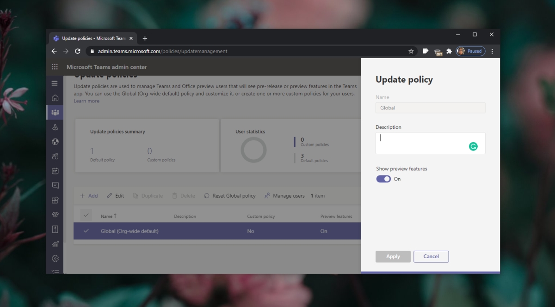Image resolution: width=555 pixels, height=307 pixels.
Task: Click Edit in the policy toolbar
Action: click(x=115, y=196)
